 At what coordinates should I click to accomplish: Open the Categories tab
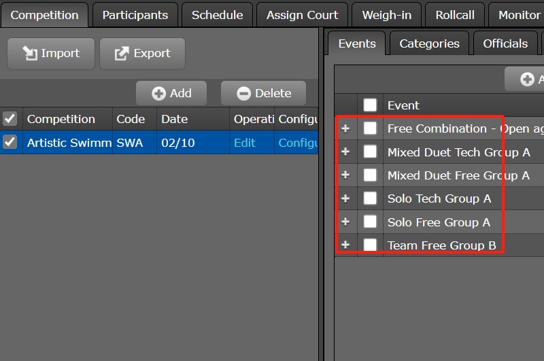(x=429, y=44)
